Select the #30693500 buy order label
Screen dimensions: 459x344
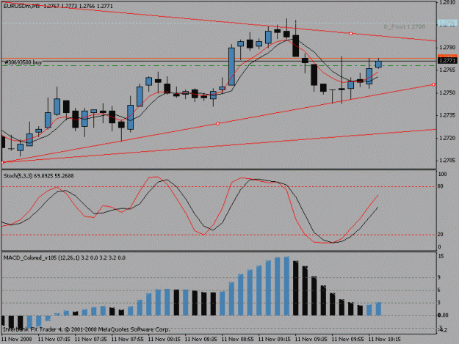(x=23, y=62)
